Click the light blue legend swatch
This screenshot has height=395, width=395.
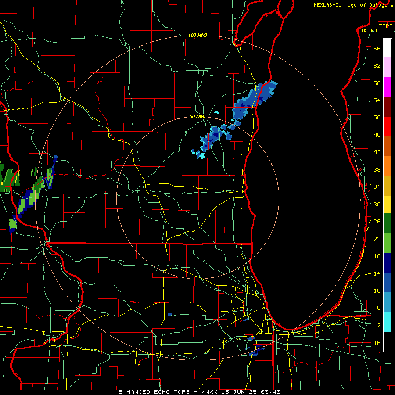pos(388,302)
